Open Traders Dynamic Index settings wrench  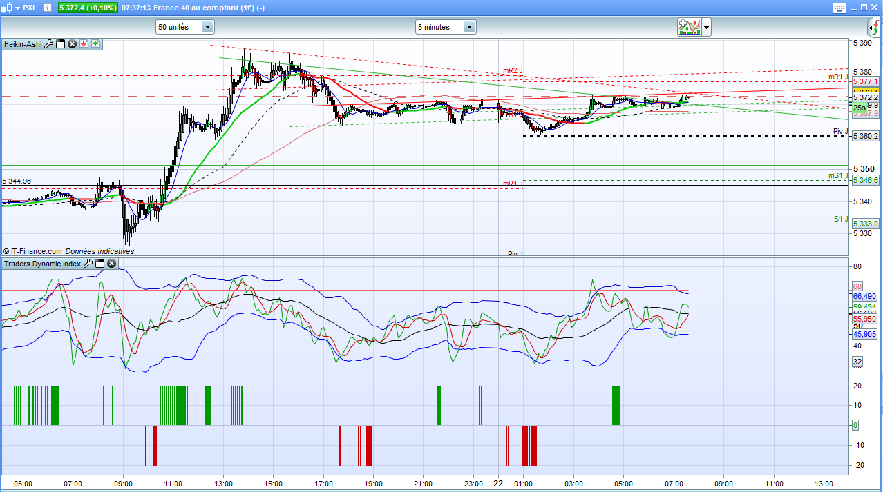pyautogui.click(x=88, y=264)
